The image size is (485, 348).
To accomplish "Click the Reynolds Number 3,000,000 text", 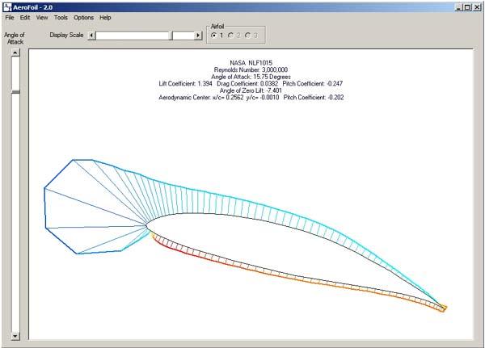I will pyautogui.click(x=251, y=70).
